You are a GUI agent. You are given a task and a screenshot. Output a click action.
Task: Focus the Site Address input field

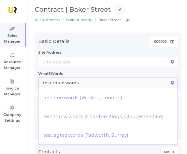108,62
